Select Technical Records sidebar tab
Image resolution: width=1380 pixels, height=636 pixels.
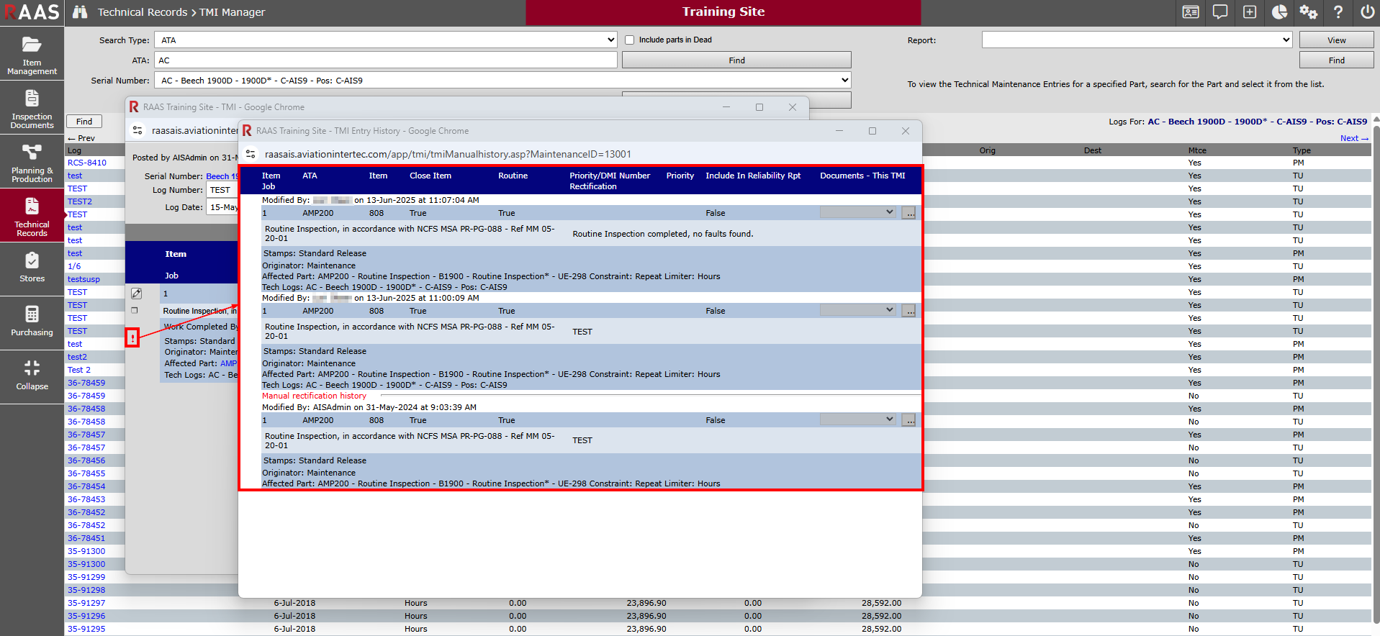(32, 216)
